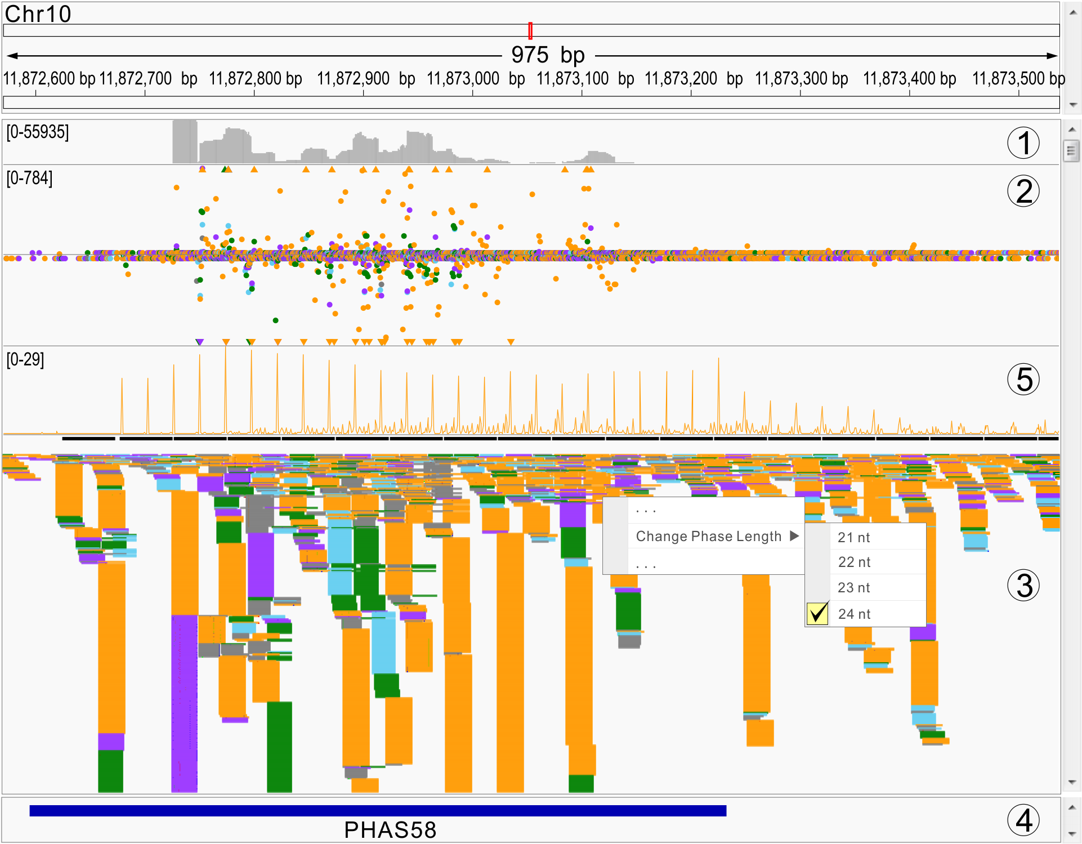This screenshot has height=844, width=1082.
Task: Click the 11,873,100 bp ruler label
Action: pos(585,78)
